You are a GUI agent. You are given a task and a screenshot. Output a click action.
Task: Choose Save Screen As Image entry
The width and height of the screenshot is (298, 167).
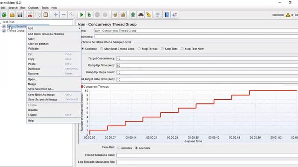click(54, 99)
